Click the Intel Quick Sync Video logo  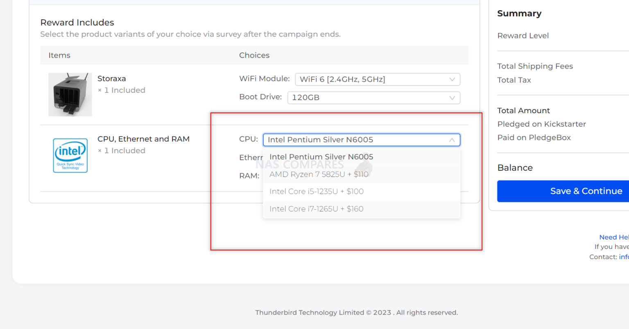[x=70, y=156]
